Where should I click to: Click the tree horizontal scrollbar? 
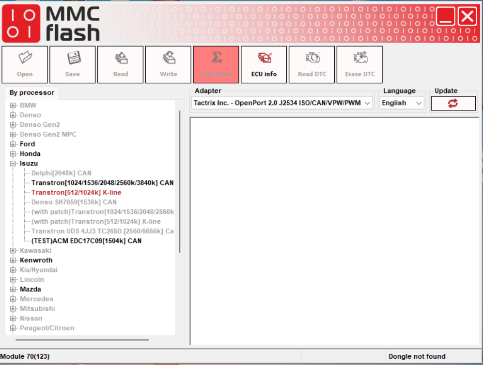(x=82, y=340)
